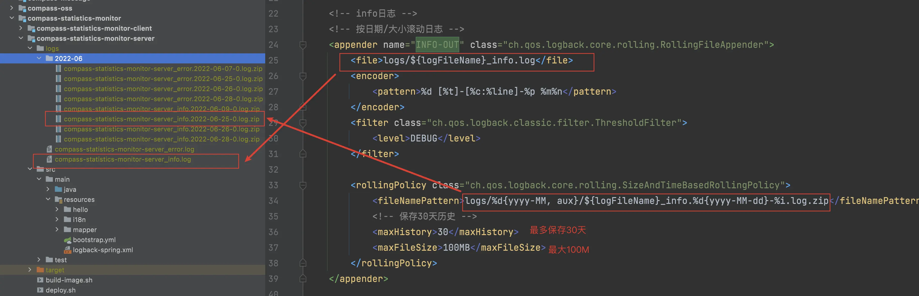The width and height of the screenshot is (919, 296).
Task: Click line number 36 in gutter
Action: [x=273, y=232]
